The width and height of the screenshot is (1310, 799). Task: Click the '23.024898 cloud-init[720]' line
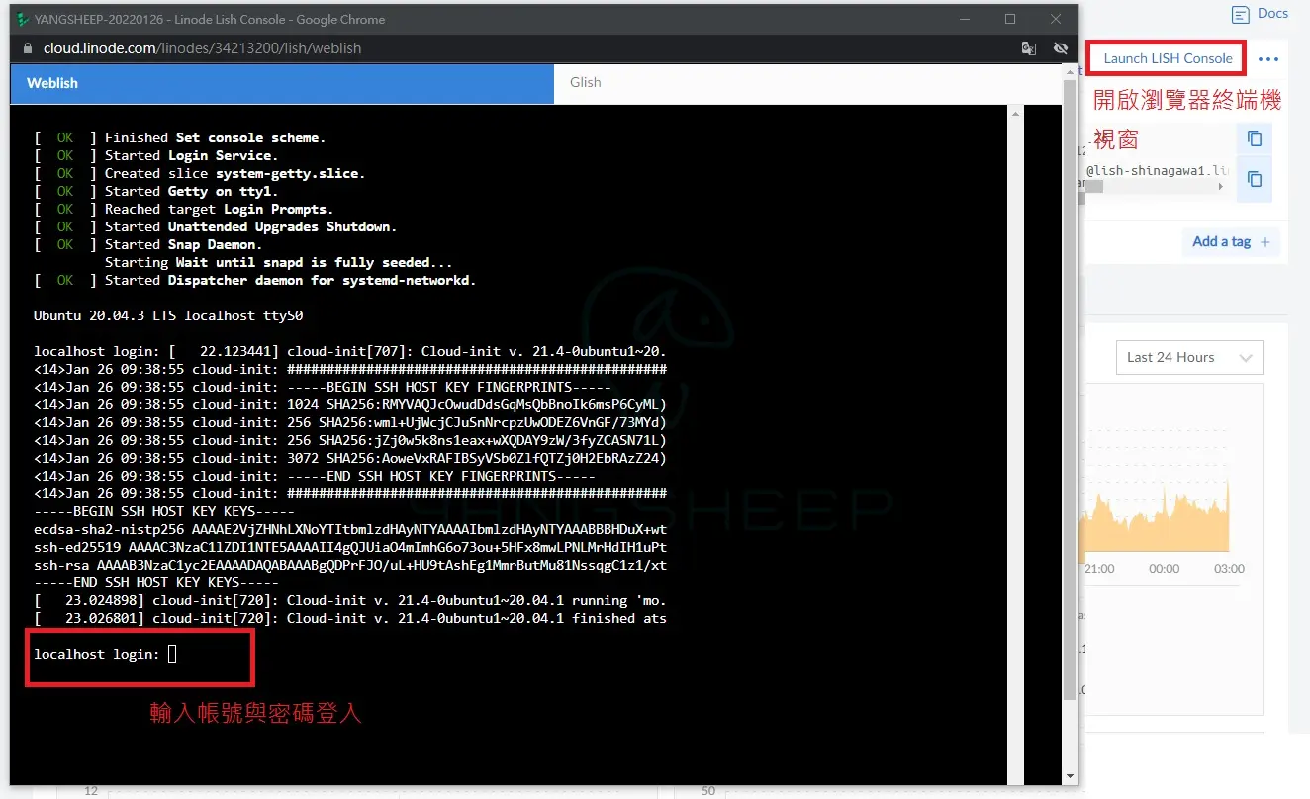(350, 600)
